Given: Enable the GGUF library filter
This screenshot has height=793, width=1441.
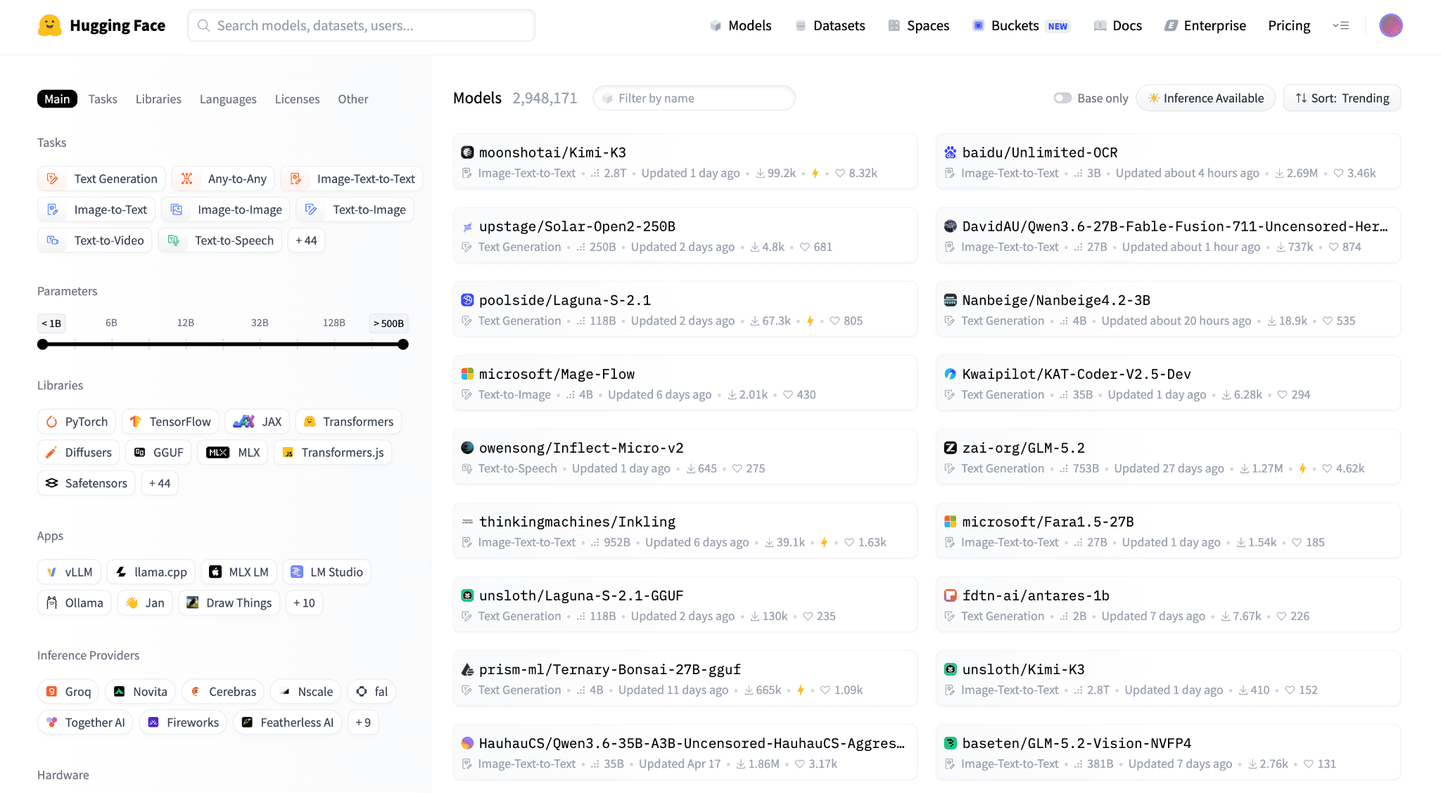Looking at the screenshot, I should click(x=159, y=453).
